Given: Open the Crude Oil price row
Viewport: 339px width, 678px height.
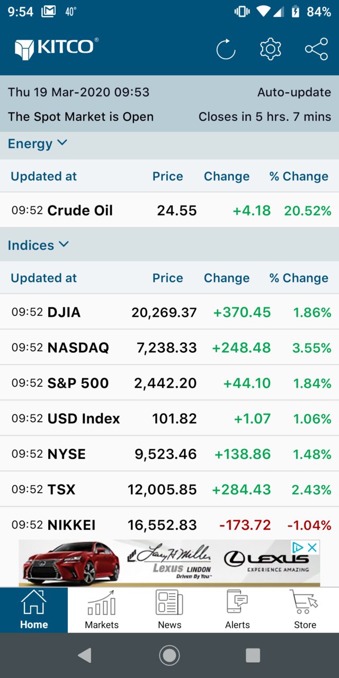Looking at the screenshot, I should (169, 210).
